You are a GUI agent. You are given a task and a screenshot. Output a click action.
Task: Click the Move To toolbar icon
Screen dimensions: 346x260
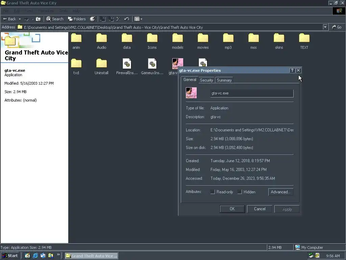pyautogui.click(x=103, y=19)
